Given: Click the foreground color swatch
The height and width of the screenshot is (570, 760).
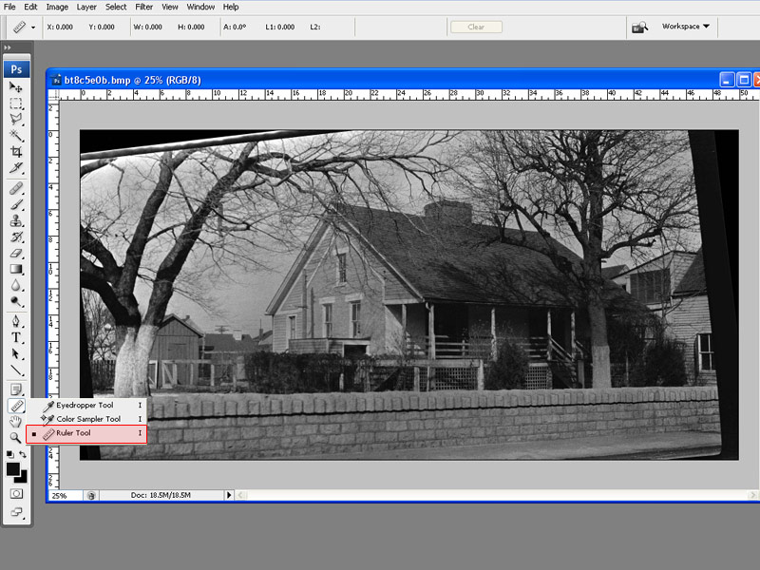Looking at the screenshot, I should [x=12, y=468].
